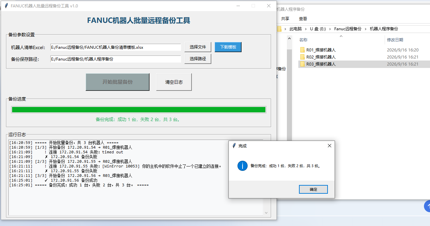The width and height of the screenshot is (430, 226).
Task: Click the feather icon in main window title
Action: 6,6
